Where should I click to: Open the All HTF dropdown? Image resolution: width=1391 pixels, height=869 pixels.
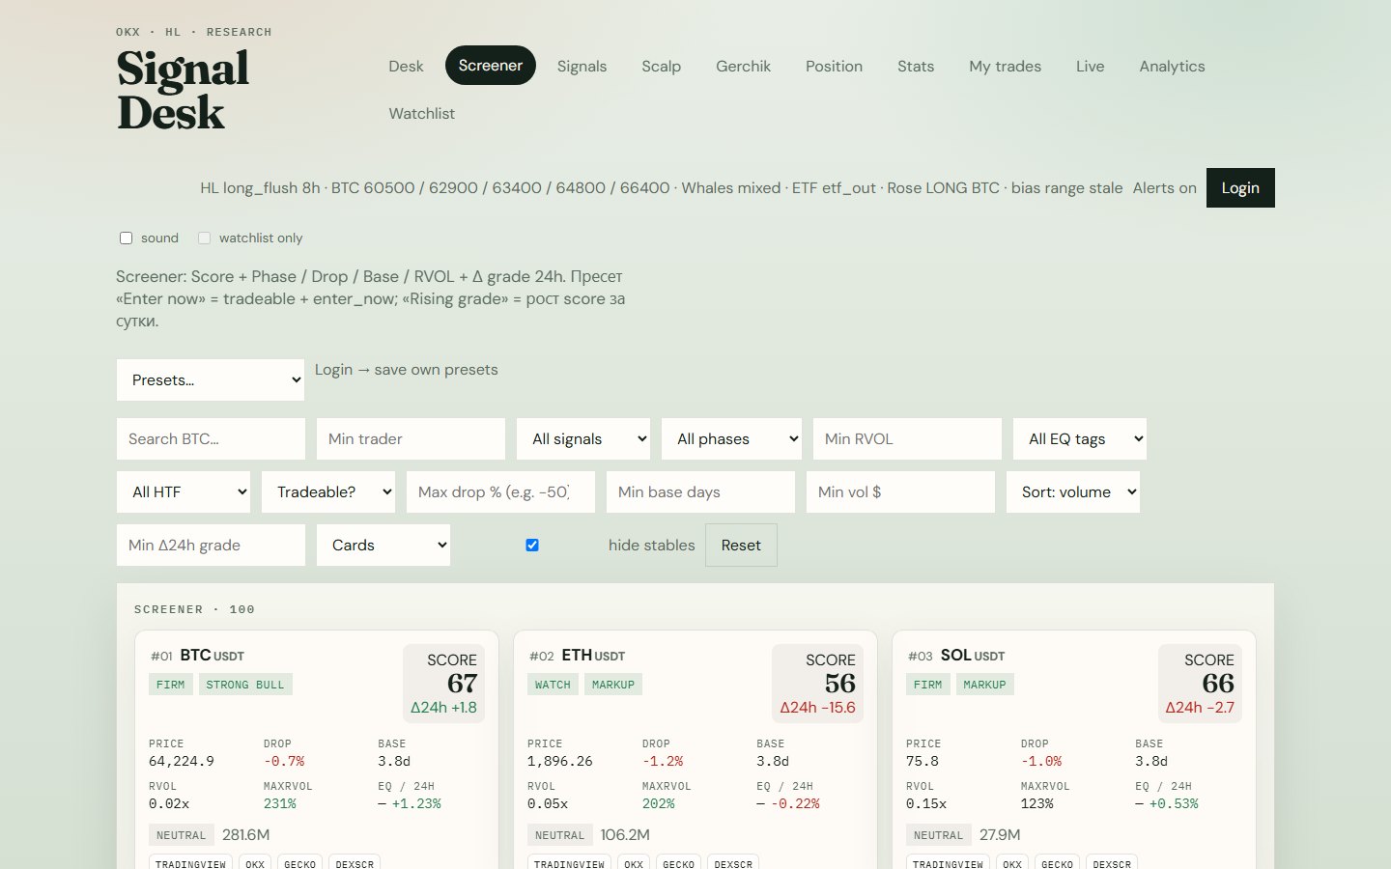pos(184,492)
